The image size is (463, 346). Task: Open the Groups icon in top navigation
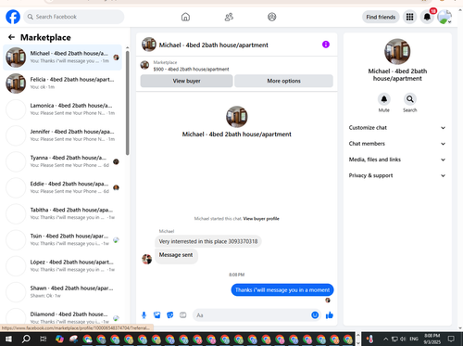point(272,17)
